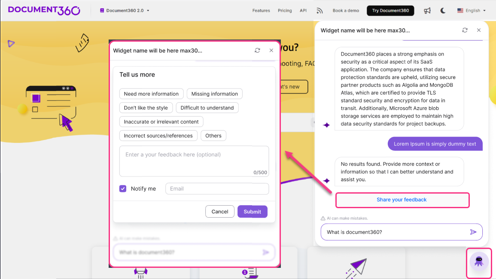496x279 pixels.
Task: Click the Document360 logo
Action: click(x=44, y=10)
